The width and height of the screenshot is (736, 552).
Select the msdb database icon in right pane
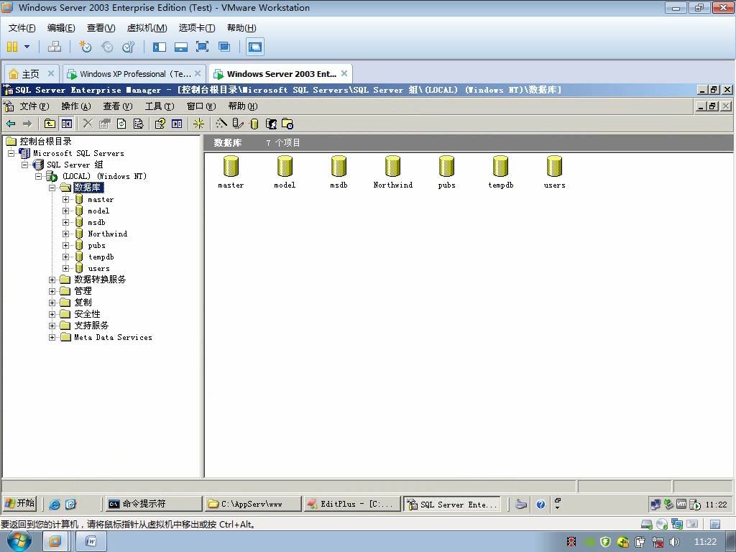(339, 172)
